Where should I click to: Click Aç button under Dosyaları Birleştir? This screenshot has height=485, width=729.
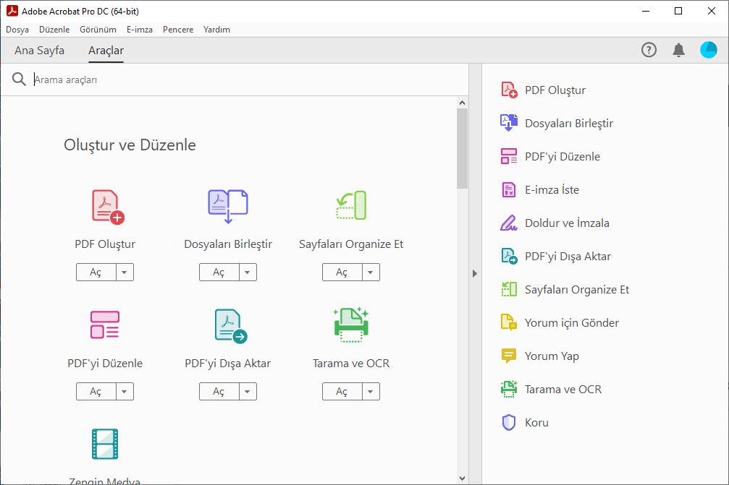tap(219, 272)
